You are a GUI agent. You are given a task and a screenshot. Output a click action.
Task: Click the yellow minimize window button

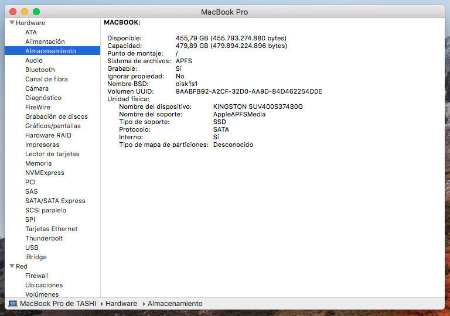tap(25, 12)
